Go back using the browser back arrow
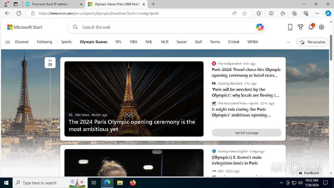Image resolution: width=334 pixels, height=188 pixels. click(7, 13)
